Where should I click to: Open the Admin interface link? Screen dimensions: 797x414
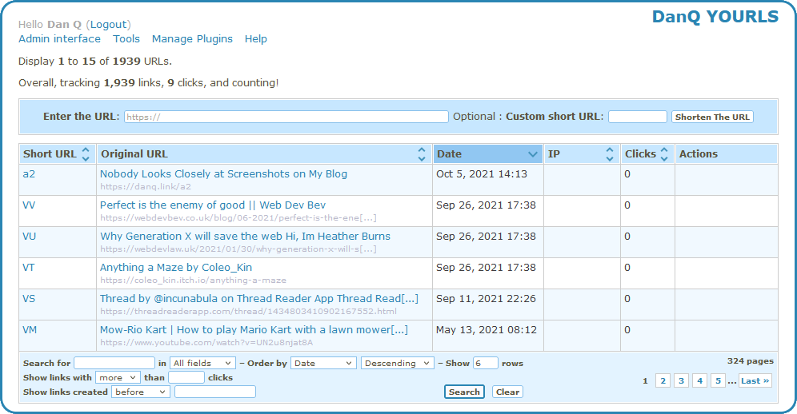(59, 39)
